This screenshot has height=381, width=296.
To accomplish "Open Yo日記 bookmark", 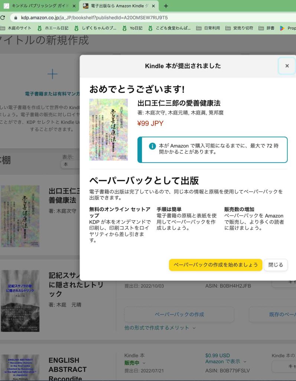I will click(x=132, y=28).
